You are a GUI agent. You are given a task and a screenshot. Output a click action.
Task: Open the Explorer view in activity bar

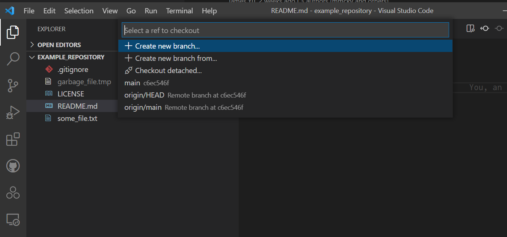point(13,32)
